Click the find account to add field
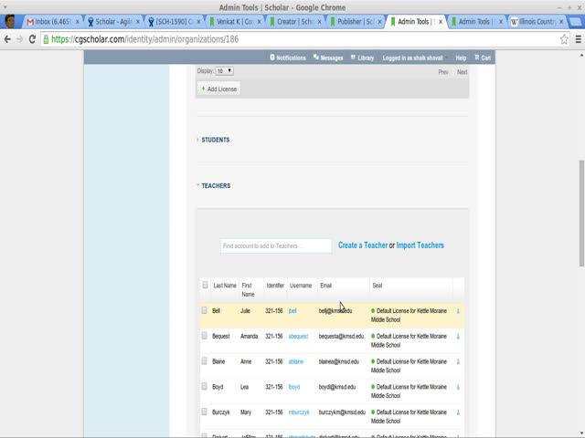Screen dimensions: 585x438 pyautogui.click(x=275, y=246)
